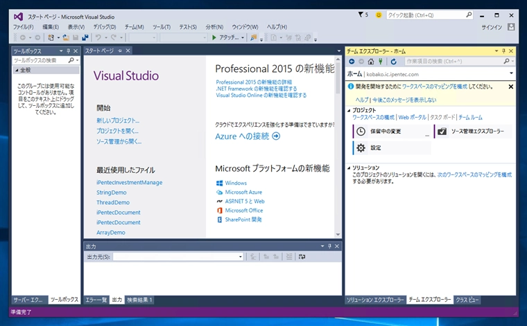
Task: Switch to the クラス ビュー tab
Action: [466, 300]
